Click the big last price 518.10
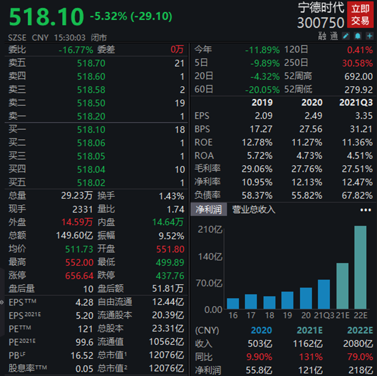Screen dimensions: 377x376 (46, 17)
